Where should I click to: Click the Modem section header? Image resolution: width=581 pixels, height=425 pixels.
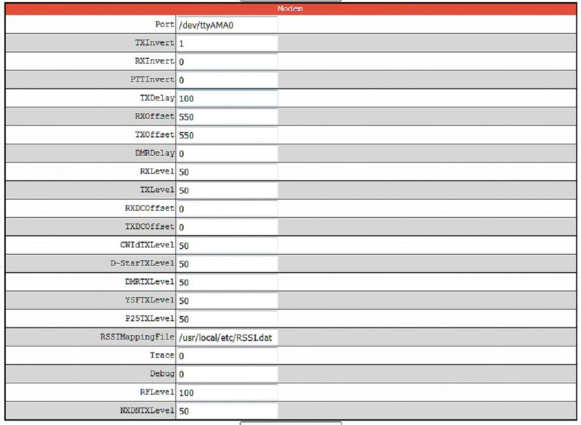[290, 8]
